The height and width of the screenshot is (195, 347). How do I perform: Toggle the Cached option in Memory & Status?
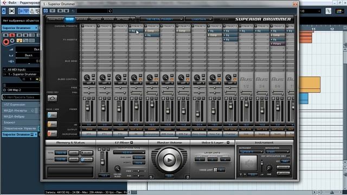[x=87, y=159]
